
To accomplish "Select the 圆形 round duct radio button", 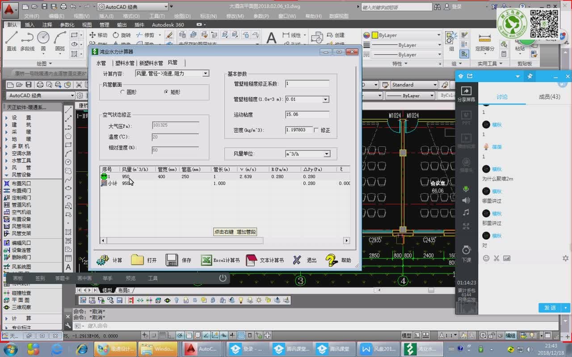I will click(x=122, y=92).
